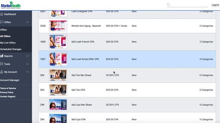Click 6 Categories in Idol Tan Rev Share row
The image size is (220, 123).
[x=206, y=75]
